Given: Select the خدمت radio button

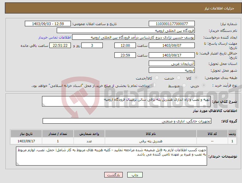Looking at the screenshot, I should (179, 78).
